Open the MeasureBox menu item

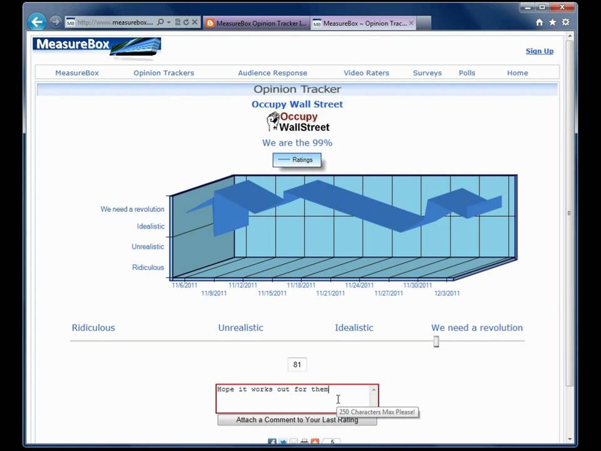click(77, 73)
